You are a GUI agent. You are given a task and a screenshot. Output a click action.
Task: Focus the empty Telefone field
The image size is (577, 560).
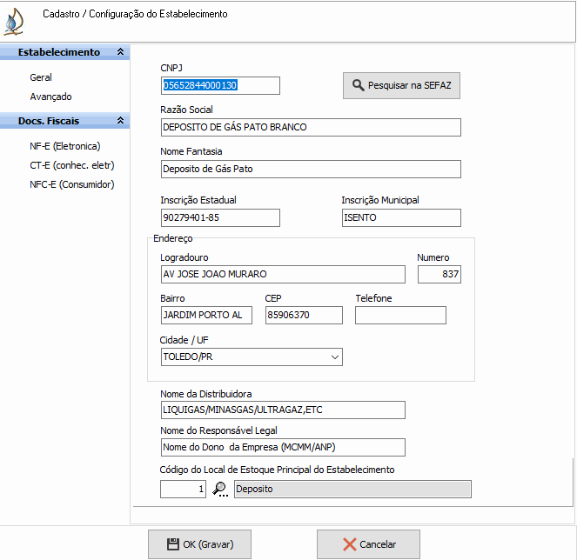point(400,315)
